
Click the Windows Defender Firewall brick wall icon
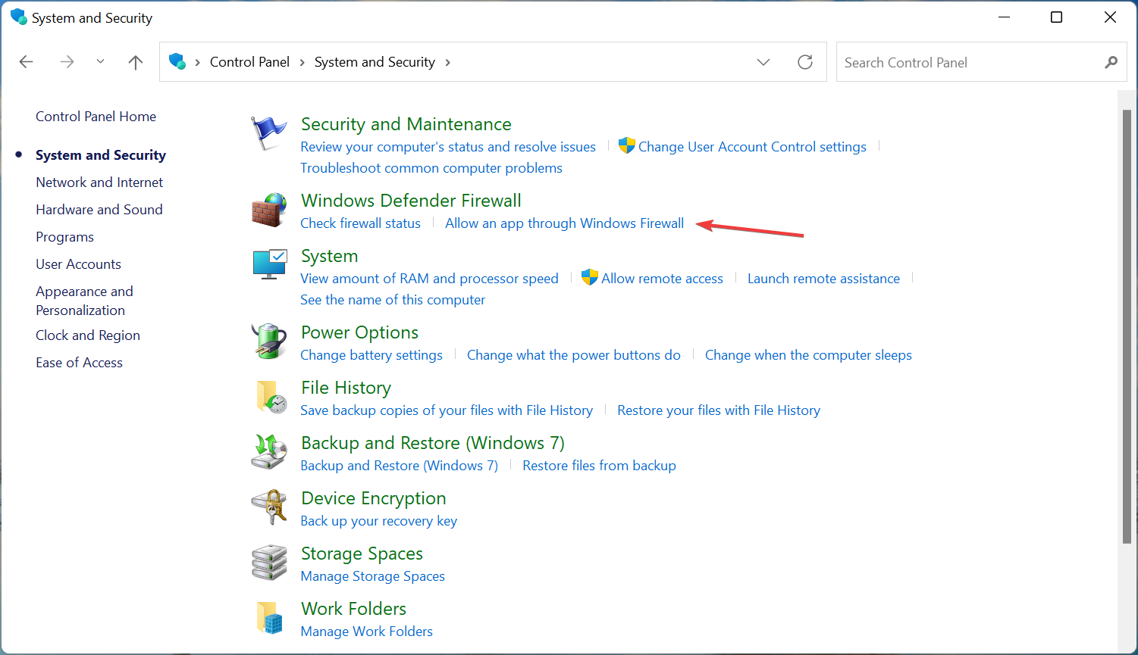point(269,210)
